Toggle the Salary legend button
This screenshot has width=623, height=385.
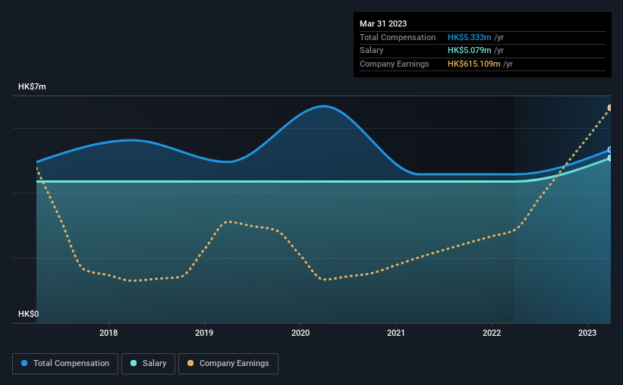(148, 364)
